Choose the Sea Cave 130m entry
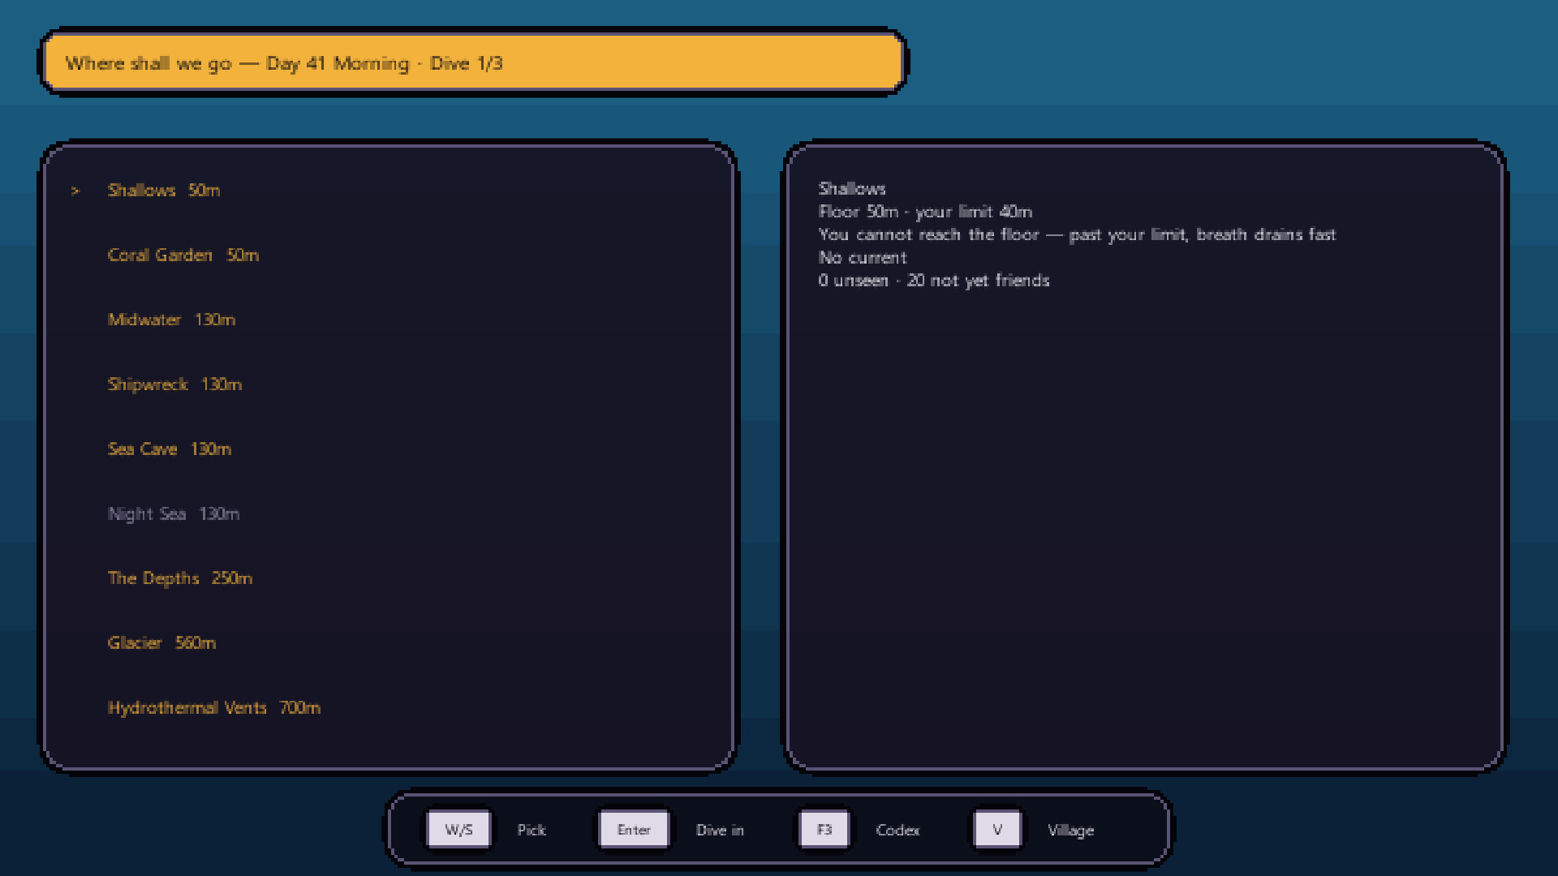 (x=170, y=449)
